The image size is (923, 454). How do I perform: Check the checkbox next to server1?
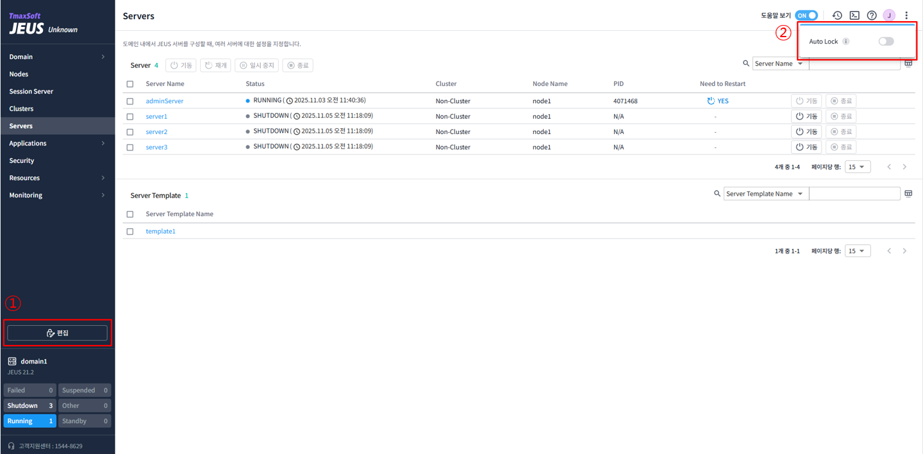[x=130, y=116]
